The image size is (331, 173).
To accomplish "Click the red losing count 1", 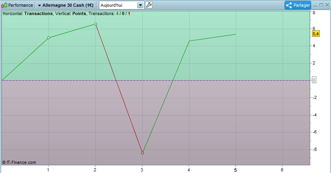I will [129, 14].
